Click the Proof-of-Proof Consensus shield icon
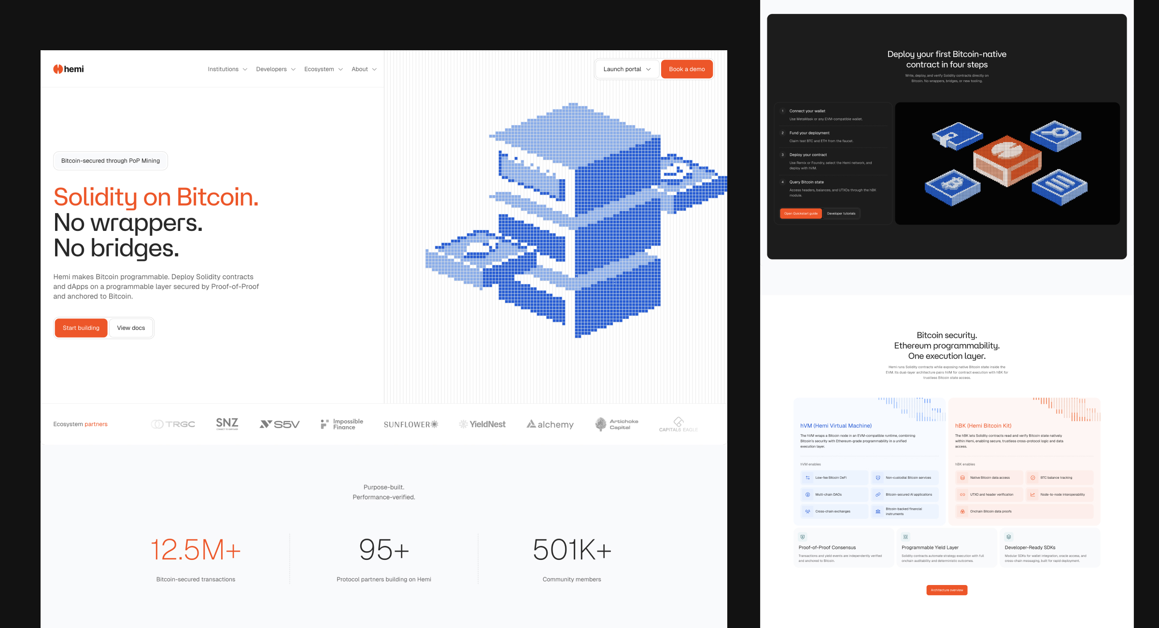This screenshot has height=628, width=1159. pyautogui.click(x=802, y=536)
